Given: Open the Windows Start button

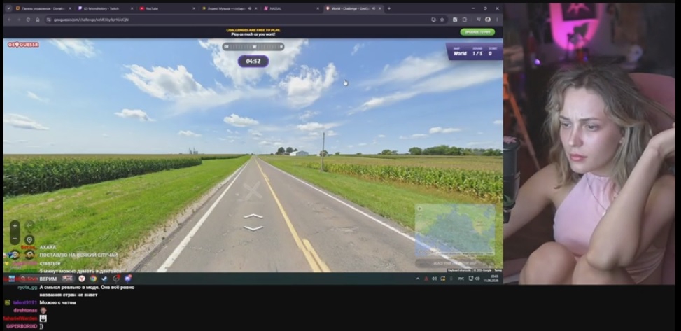Looking at the screenshot, I should click(12, 279).
